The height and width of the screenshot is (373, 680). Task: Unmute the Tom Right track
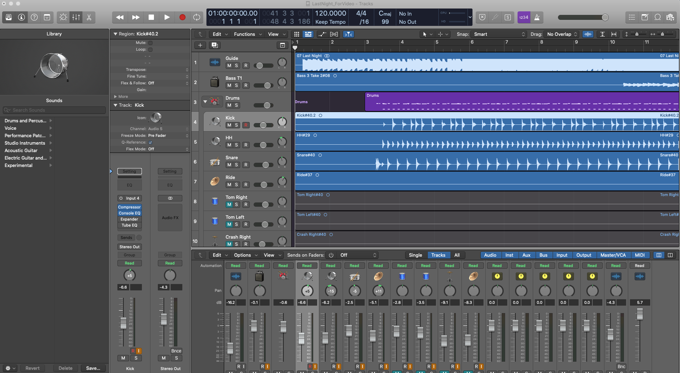[229, 205]
